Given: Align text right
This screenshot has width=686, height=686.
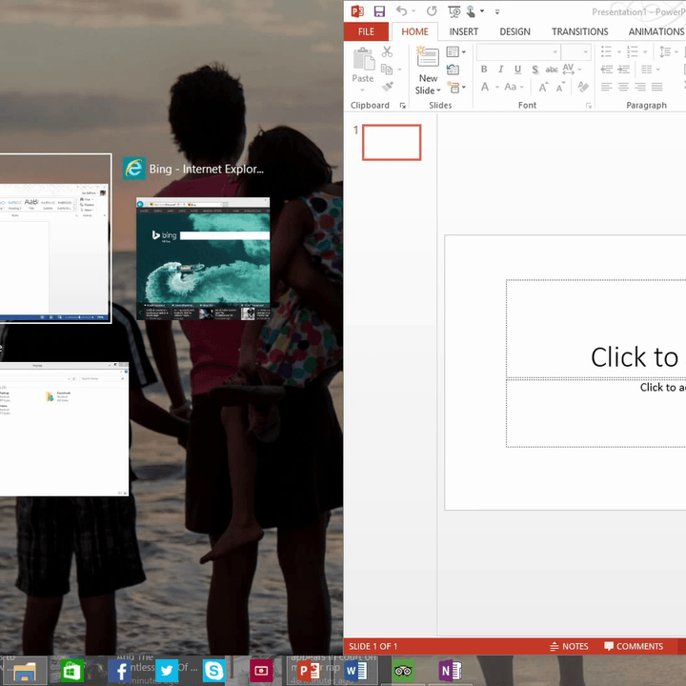Looking at the screenshot, I should (x=640, y=87).
